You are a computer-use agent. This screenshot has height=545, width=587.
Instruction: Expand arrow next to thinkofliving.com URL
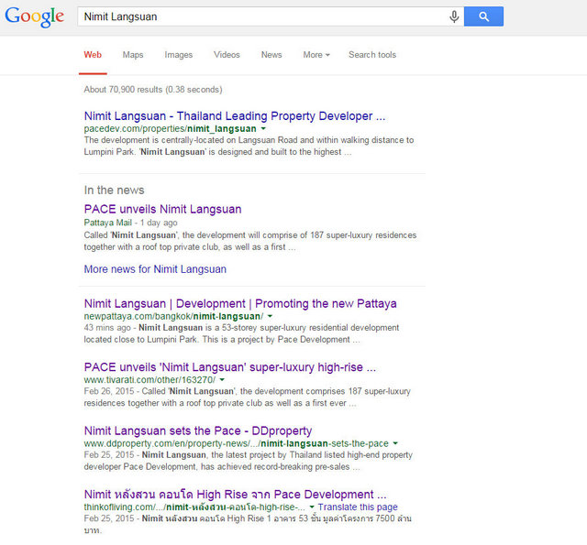[x=312, y=507]
